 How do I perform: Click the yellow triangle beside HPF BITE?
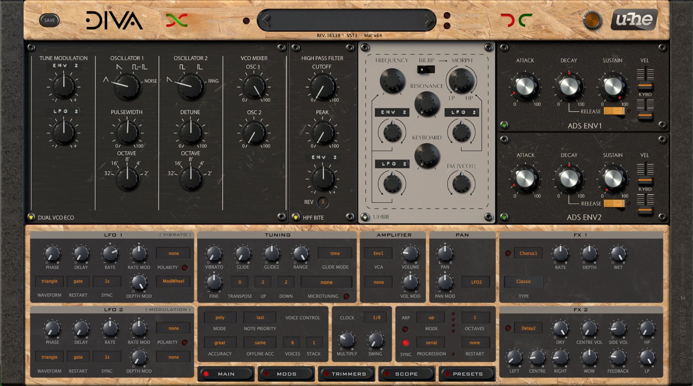pos(296,217)
